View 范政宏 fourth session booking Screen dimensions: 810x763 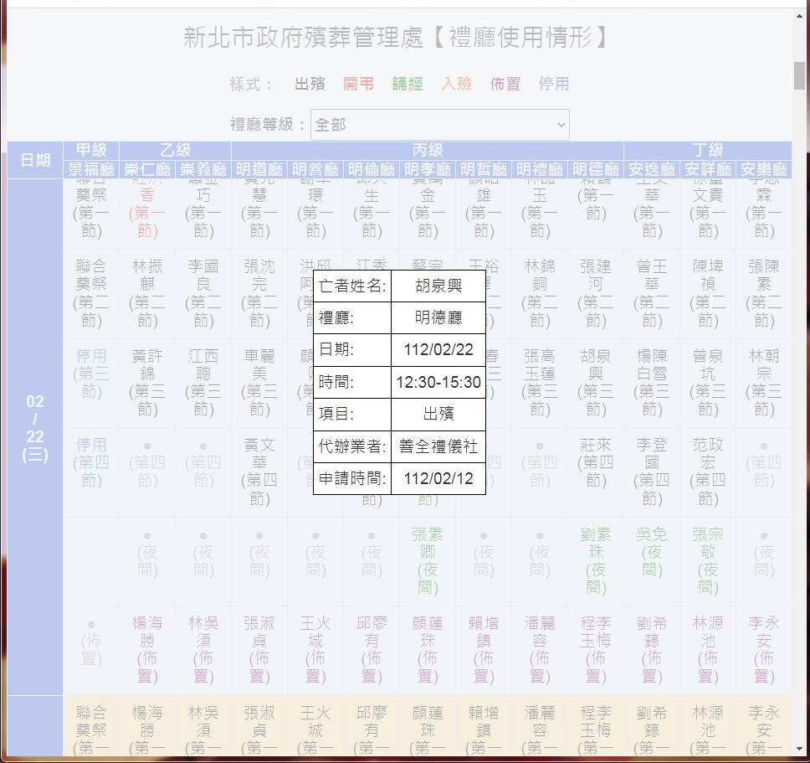click(x=707, y=472)
